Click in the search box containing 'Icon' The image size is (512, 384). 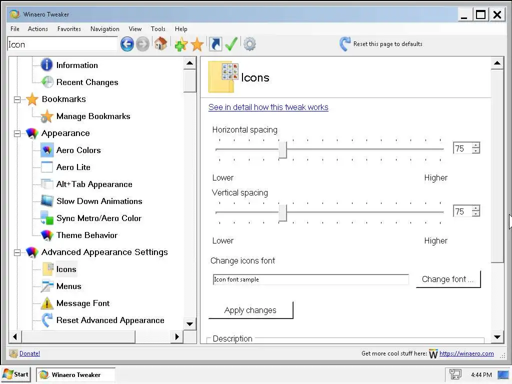pos(62,44)
